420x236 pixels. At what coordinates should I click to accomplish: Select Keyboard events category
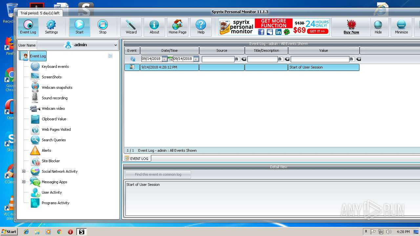click(x=55, y=67)
